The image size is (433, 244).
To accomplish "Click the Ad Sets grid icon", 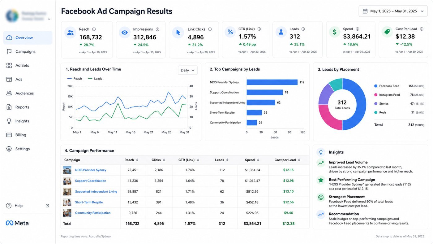I will pyautogui.click(x=9, y=65).
